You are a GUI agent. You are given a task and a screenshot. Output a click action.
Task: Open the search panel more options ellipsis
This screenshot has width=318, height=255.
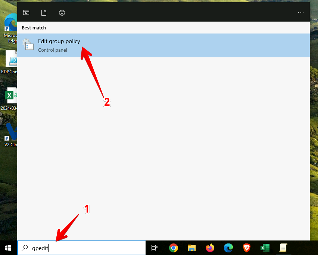(x=301, y=13)
